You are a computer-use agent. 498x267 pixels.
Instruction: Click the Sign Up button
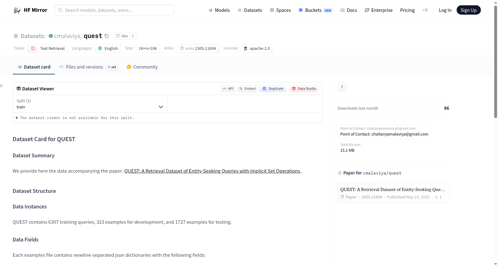coord(468,10)
